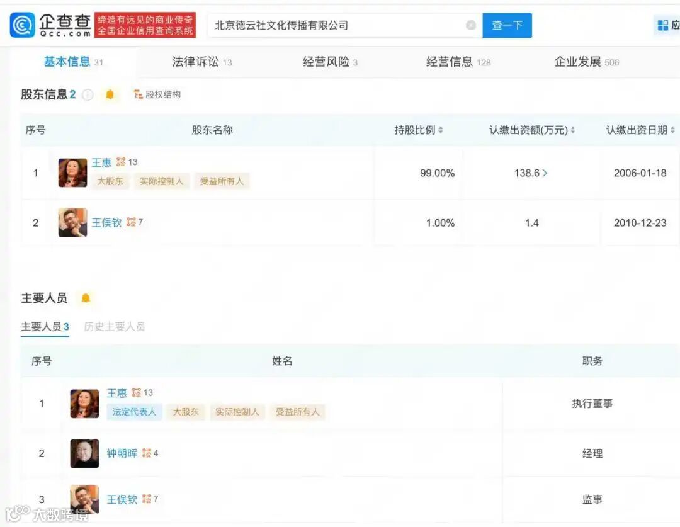This screenshot has width=680, height=527.
Task: Click the 查一下 search button
Action: [507, 25]
